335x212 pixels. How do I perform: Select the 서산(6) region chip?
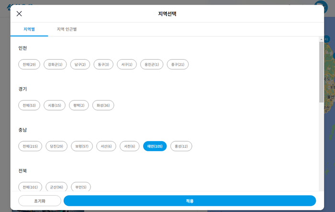[x=106, y=146]
